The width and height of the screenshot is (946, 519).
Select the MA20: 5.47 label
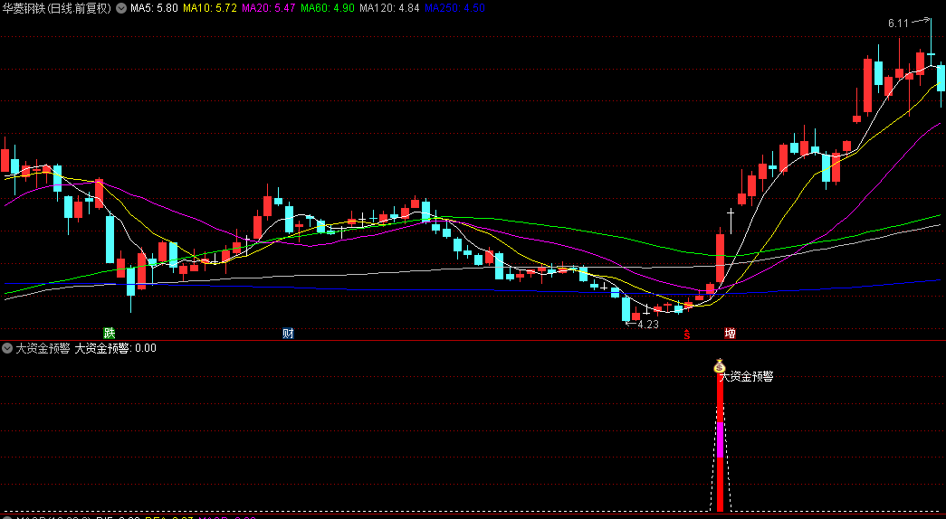point(269,8)
